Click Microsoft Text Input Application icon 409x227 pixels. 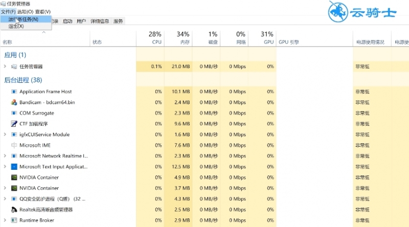[14, 167]
